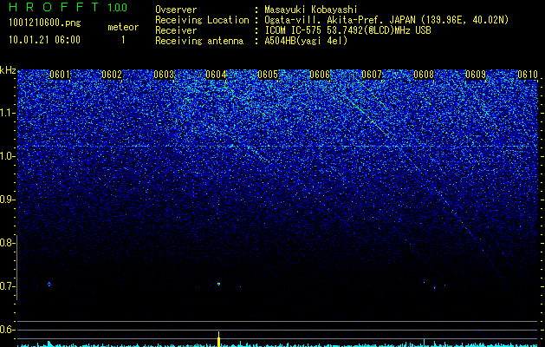Screen dimensions: 545x347
Task: Select the filename 1001210600.png
Action: point(45,23)
